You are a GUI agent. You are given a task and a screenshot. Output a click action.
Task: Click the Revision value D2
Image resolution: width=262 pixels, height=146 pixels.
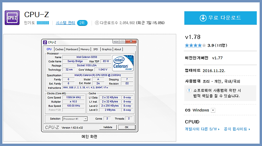pos(127,83)
